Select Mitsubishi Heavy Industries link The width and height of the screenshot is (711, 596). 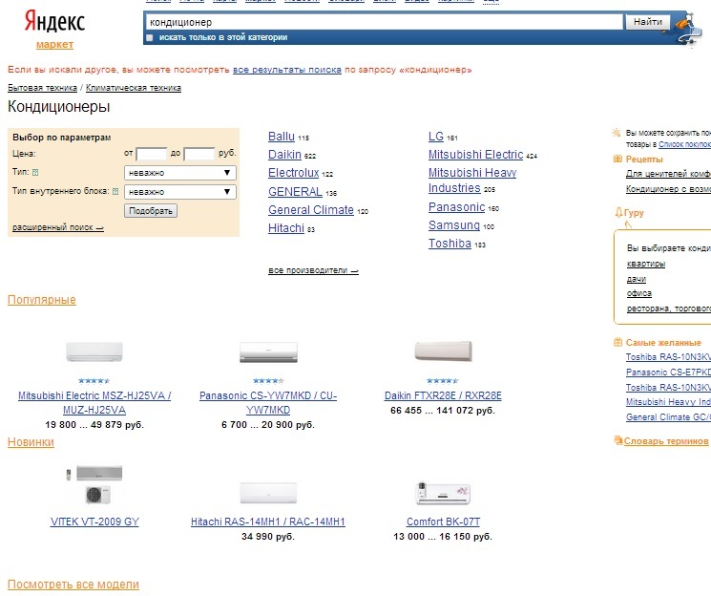point(472,181)
